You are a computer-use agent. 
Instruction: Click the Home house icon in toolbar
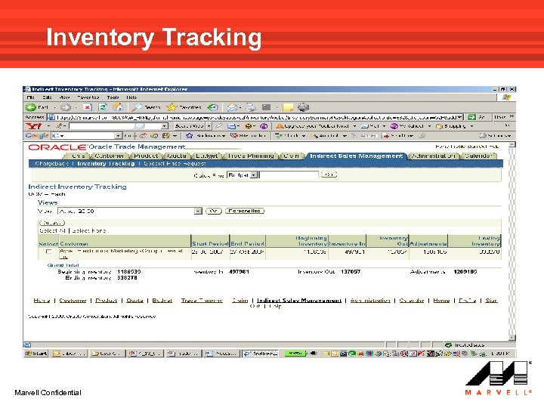[118, 107]
